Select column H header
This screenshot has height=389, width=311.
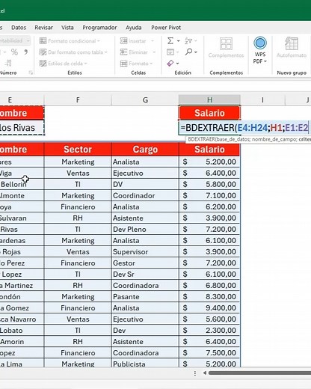pyautogui.click(x=209, y=100)
